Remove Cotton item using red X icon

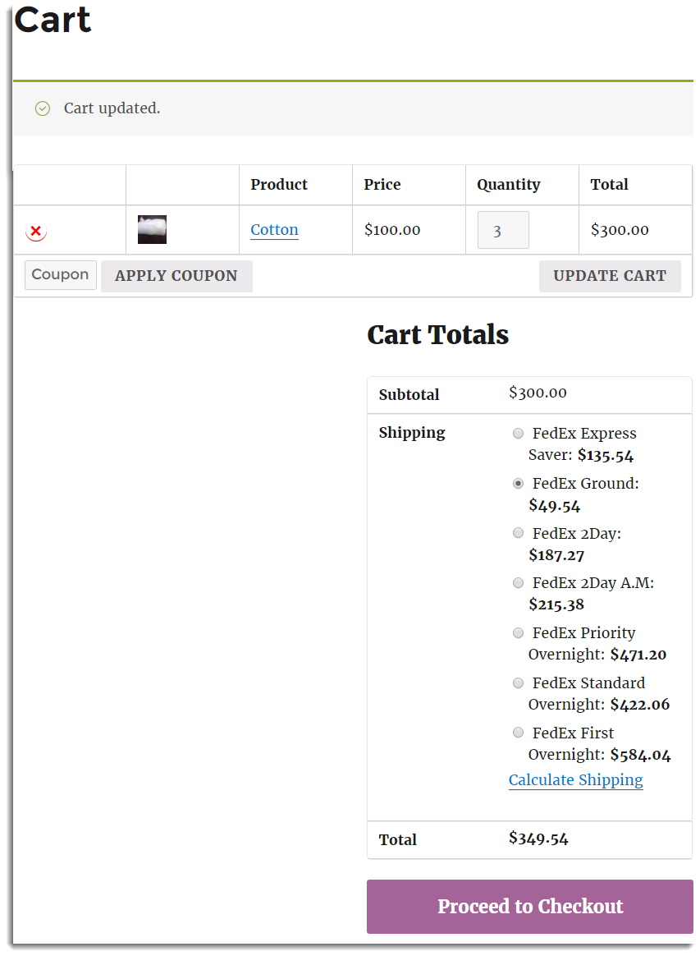(36, 232)
